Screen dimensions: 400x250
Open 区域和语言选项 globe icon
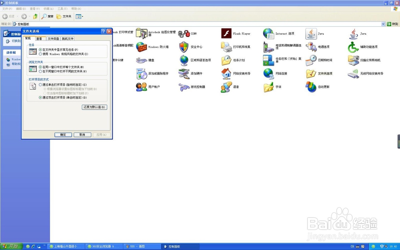(x=184, y=60)
